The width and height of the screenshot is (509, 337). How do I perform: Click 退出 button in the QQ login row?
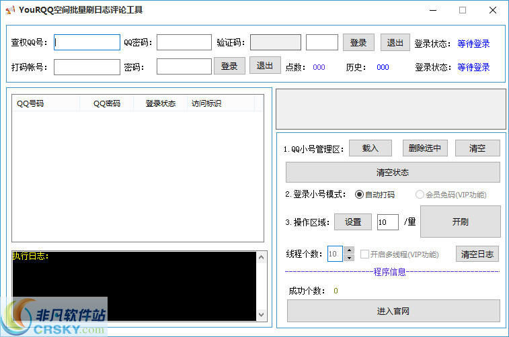[x=395, y=42]
